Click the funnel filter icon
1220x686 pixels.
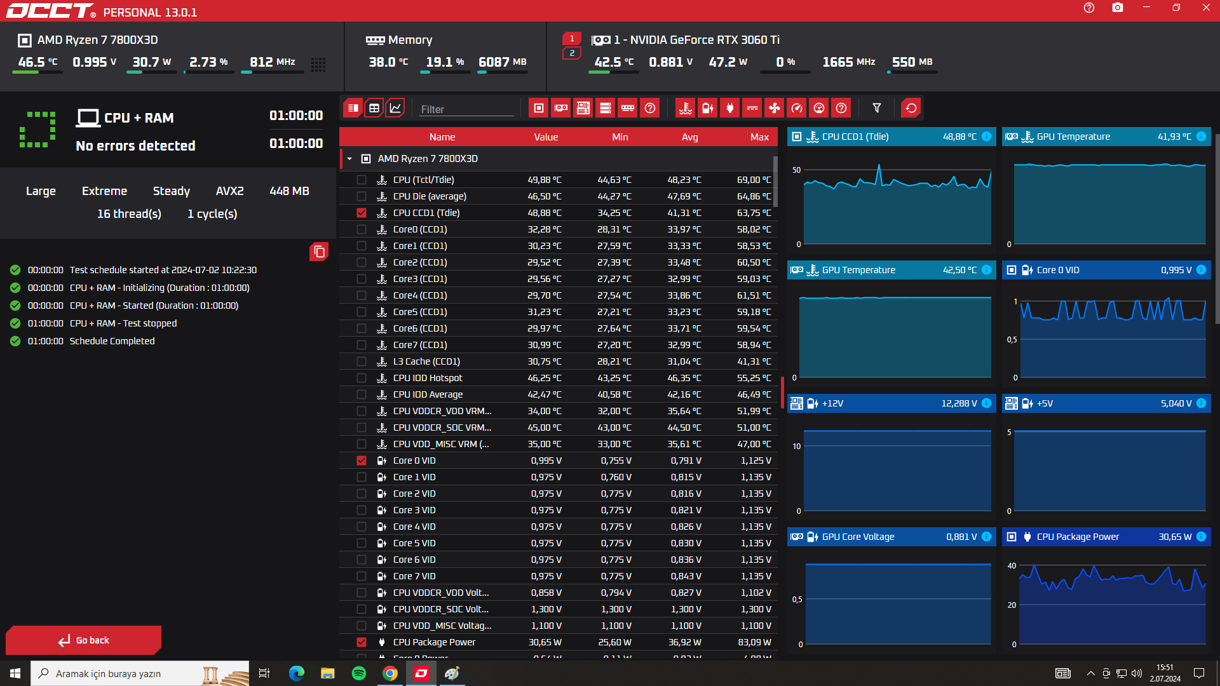pos(877,108)
